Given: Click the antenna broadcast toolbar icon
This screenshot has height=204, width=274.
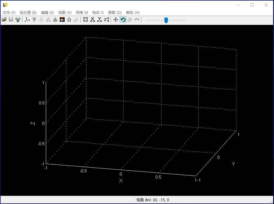Looking at the screenshot, I should pos(18,19).
